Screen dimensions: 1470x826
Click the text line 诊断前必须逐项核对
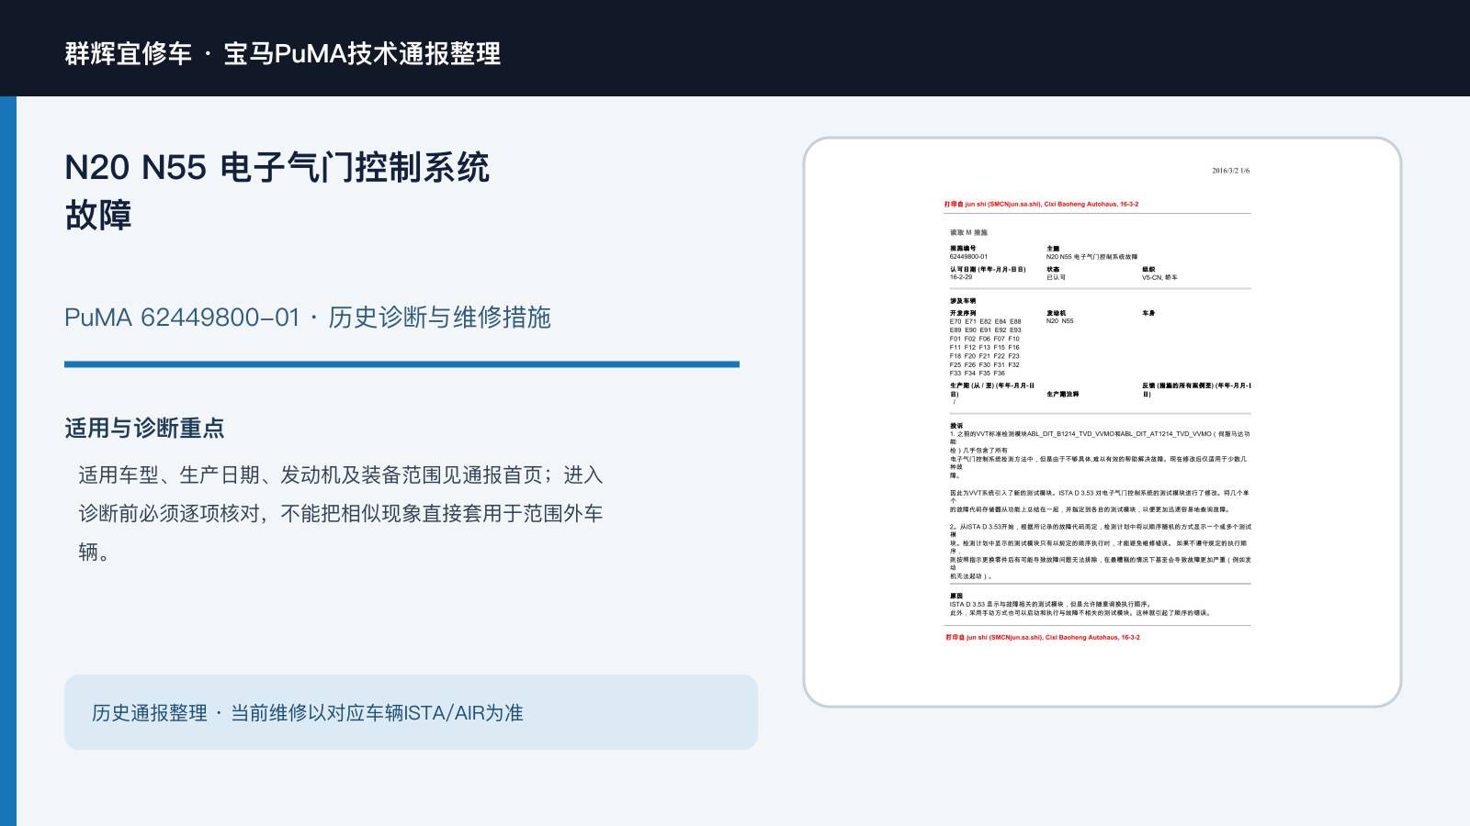[341, 513]
